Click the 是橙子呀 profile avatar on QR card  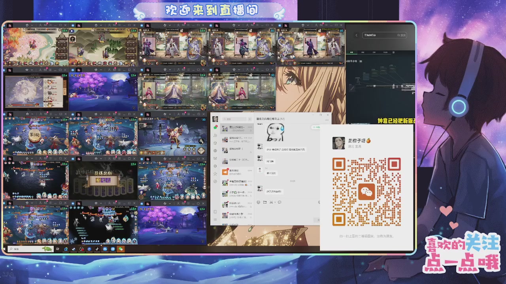(x=338, y=143)
